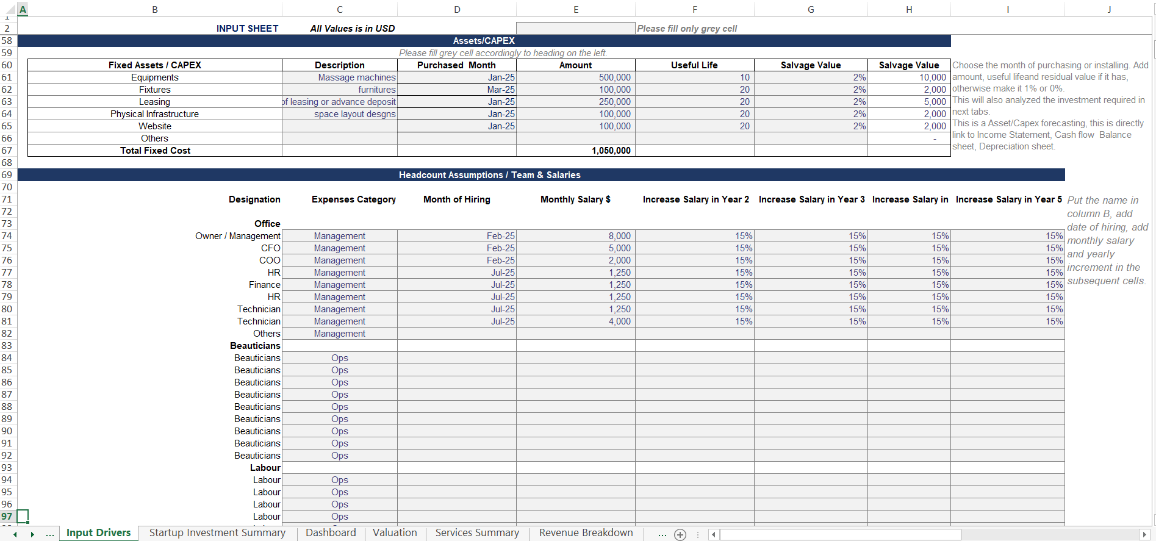Switch to Revenue Breakdown tab
The width and height of the screenshot is (1156, 541).
coord(586,533)
